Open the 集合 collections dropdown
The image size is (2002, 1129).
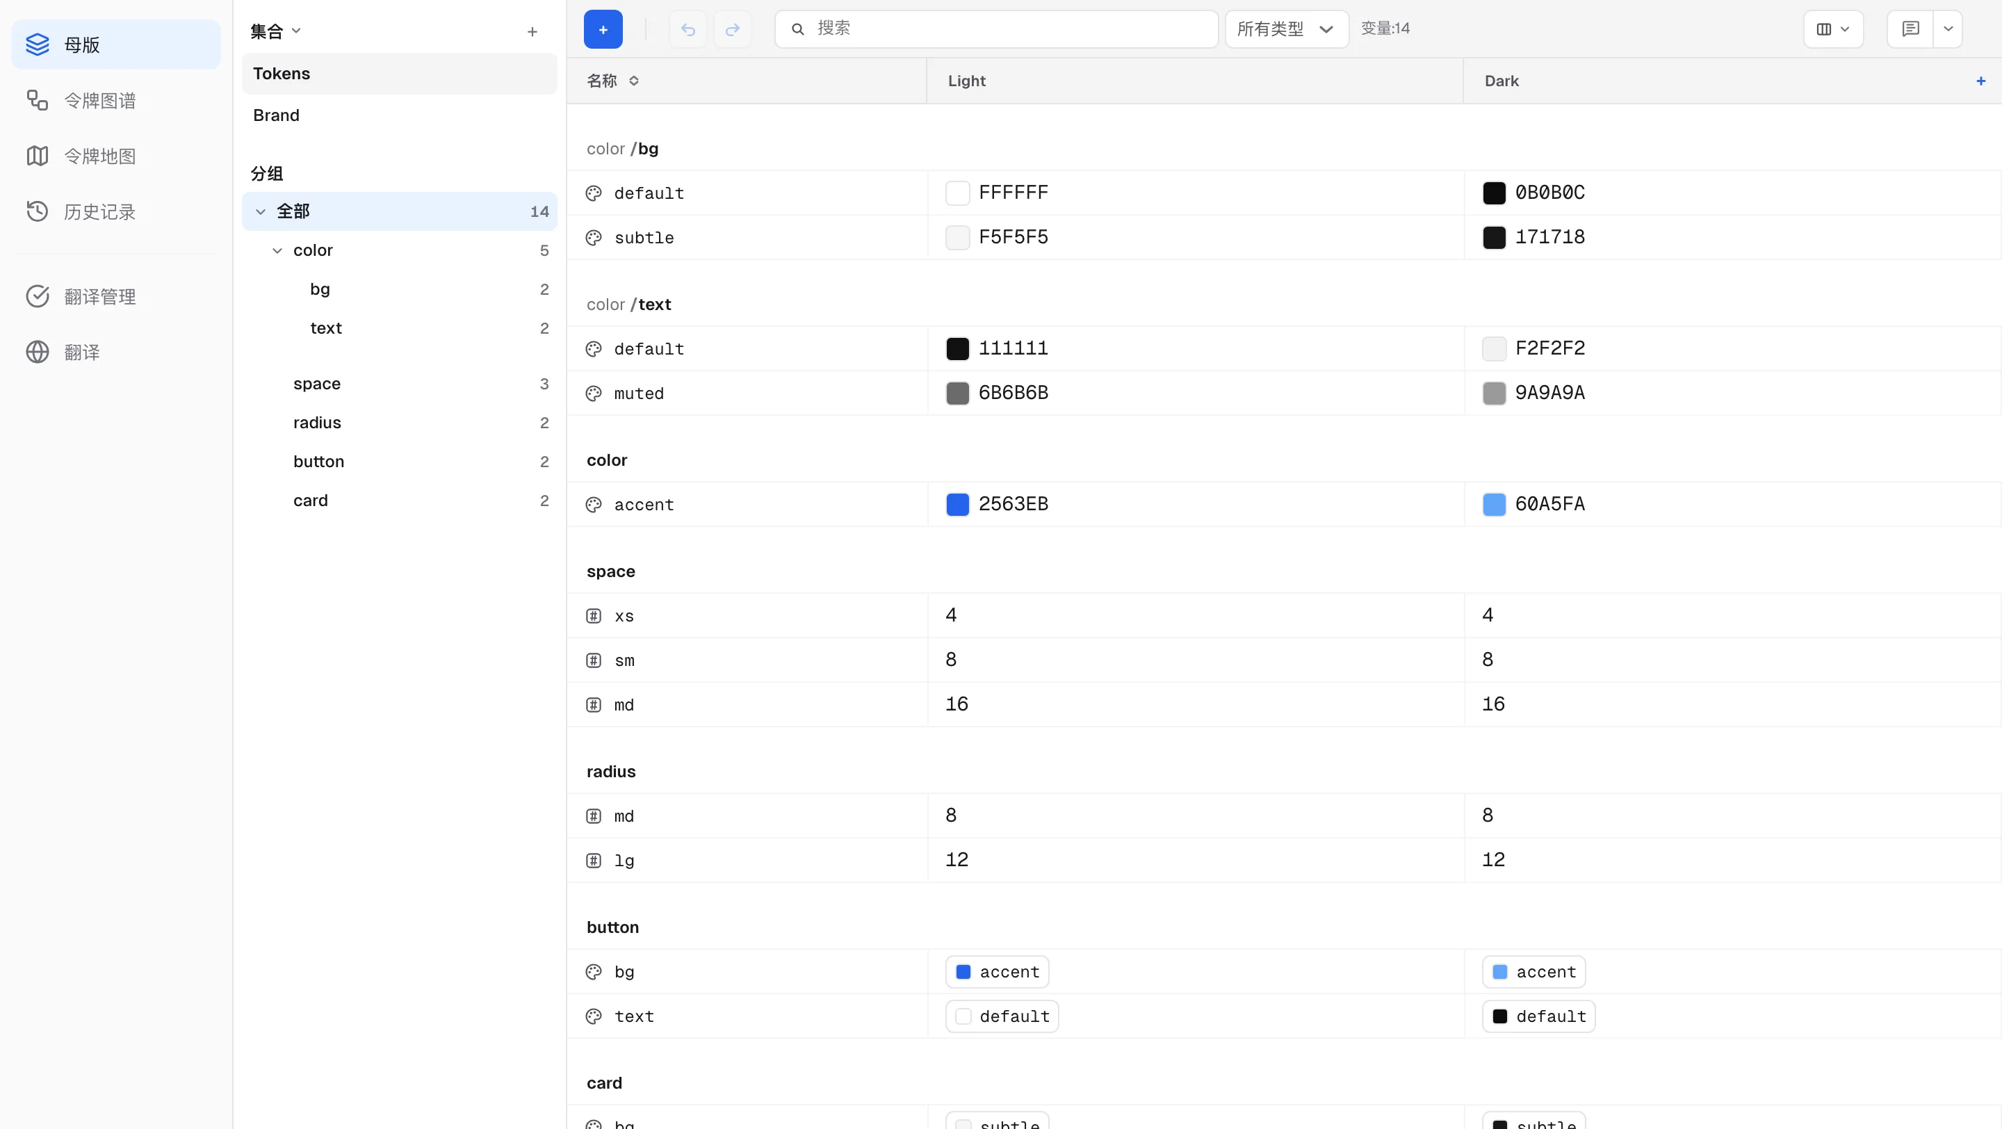click(275, 31)
